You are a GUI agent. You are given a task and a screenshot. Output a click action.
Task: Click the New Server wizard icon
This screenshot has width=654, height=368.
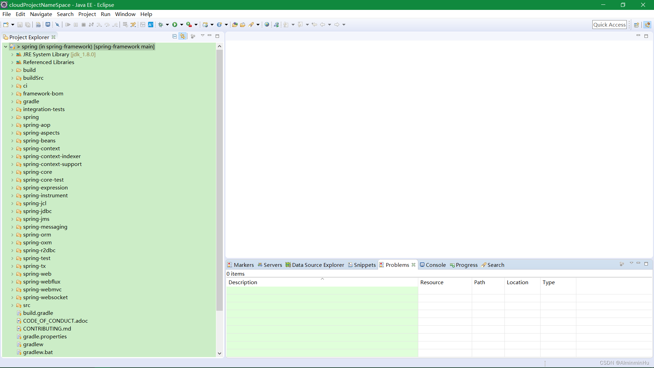tap(205, 25)
